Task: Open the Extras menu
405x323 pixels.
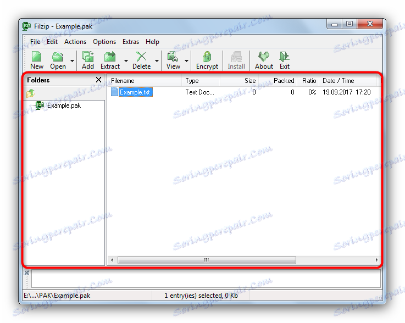Action: (x=131, y=42)
